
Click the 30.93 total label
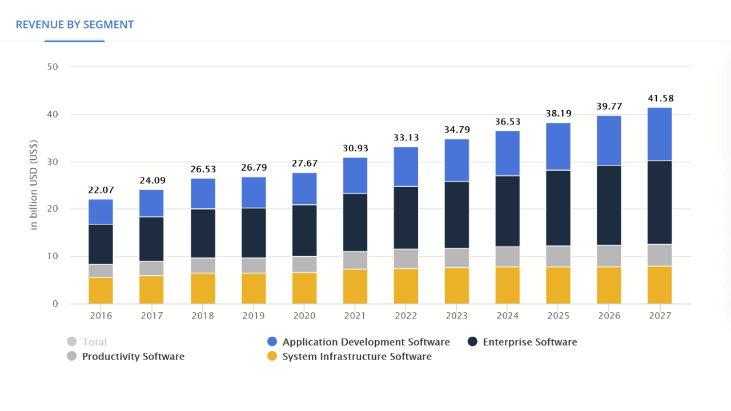(355, 148)
